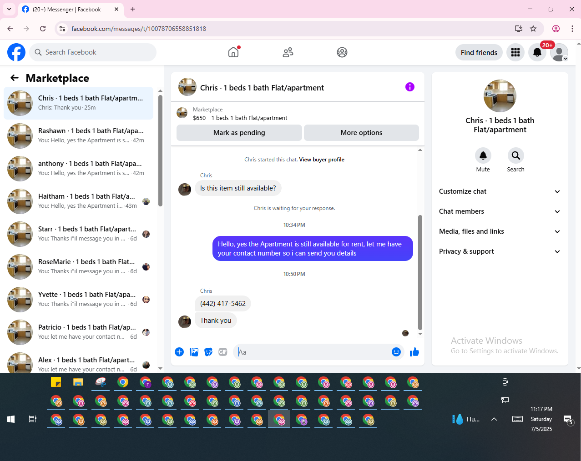Search in conversation magnifier icon
This screenshot has width=581, height=461.
516,155
